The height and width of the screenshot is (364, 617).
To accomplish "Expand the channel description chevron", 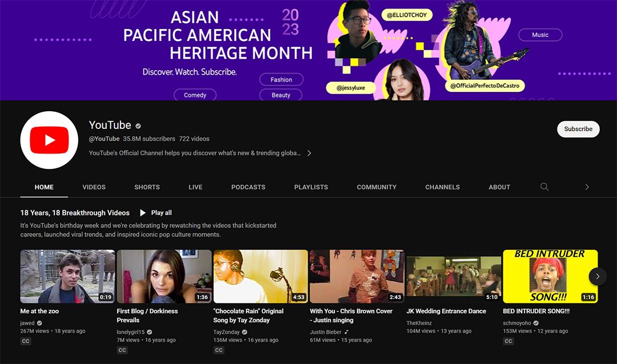I will [x=309, y=153].
